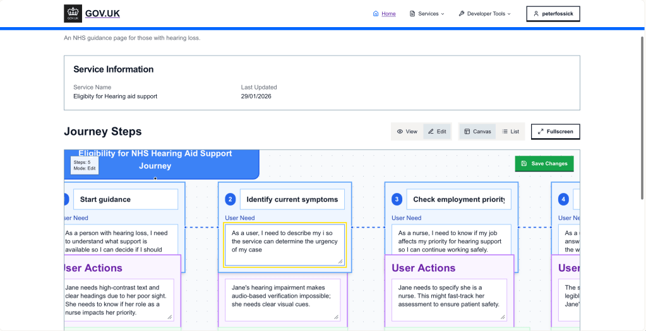The height and width of the screenshot is (331, 646).
Task: Click the floppy disk Save icon
Action: pos(524,164)
